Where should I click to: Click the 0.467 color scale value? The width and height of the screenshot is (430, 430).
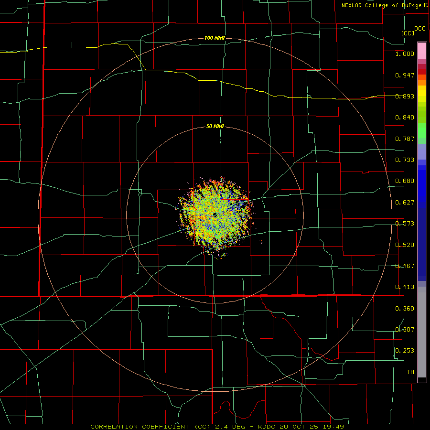click(x=405, y=266)
